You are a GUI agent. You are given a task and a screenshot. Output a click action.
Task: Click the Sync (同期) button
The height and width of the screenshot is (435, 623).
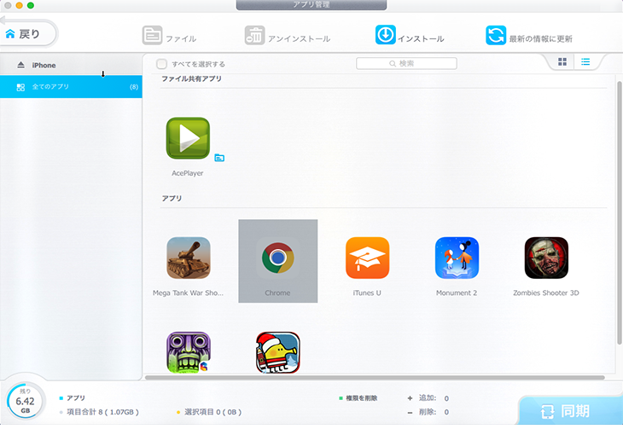pyautogui.click(x=570, y=411)
